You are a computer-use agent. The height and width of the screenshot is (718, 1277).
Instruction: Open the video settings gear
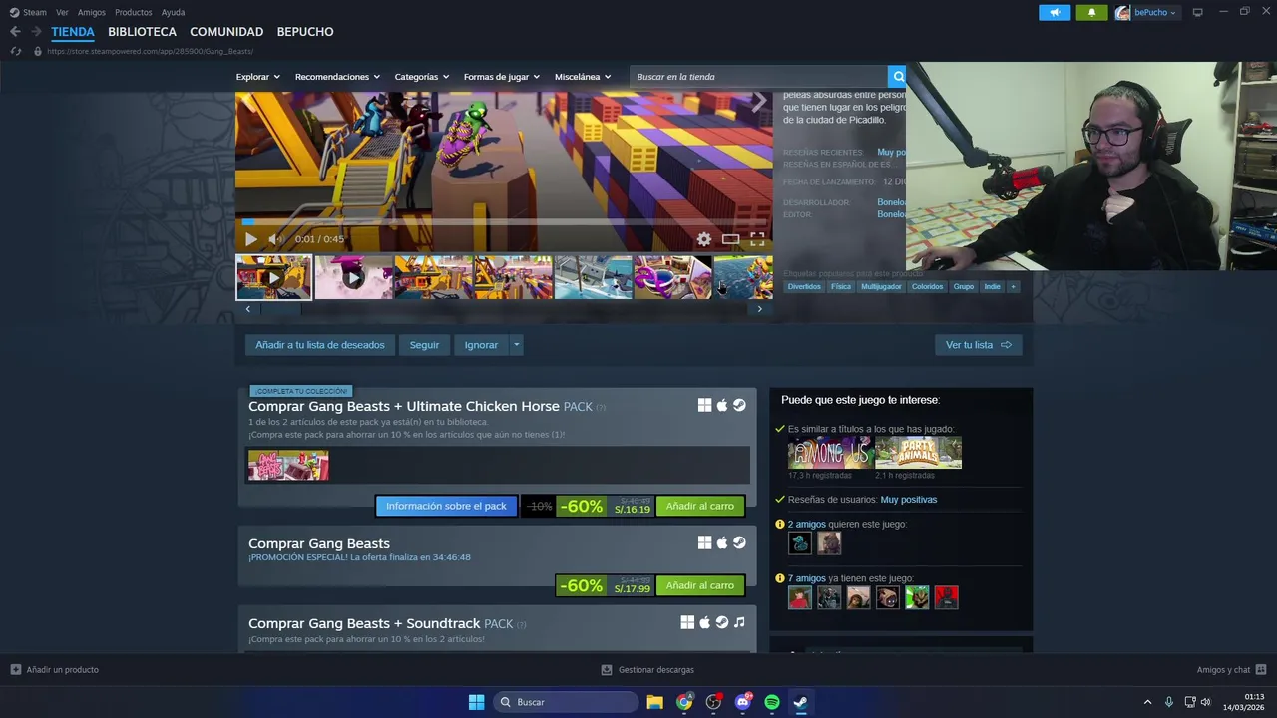pos(704,239)
